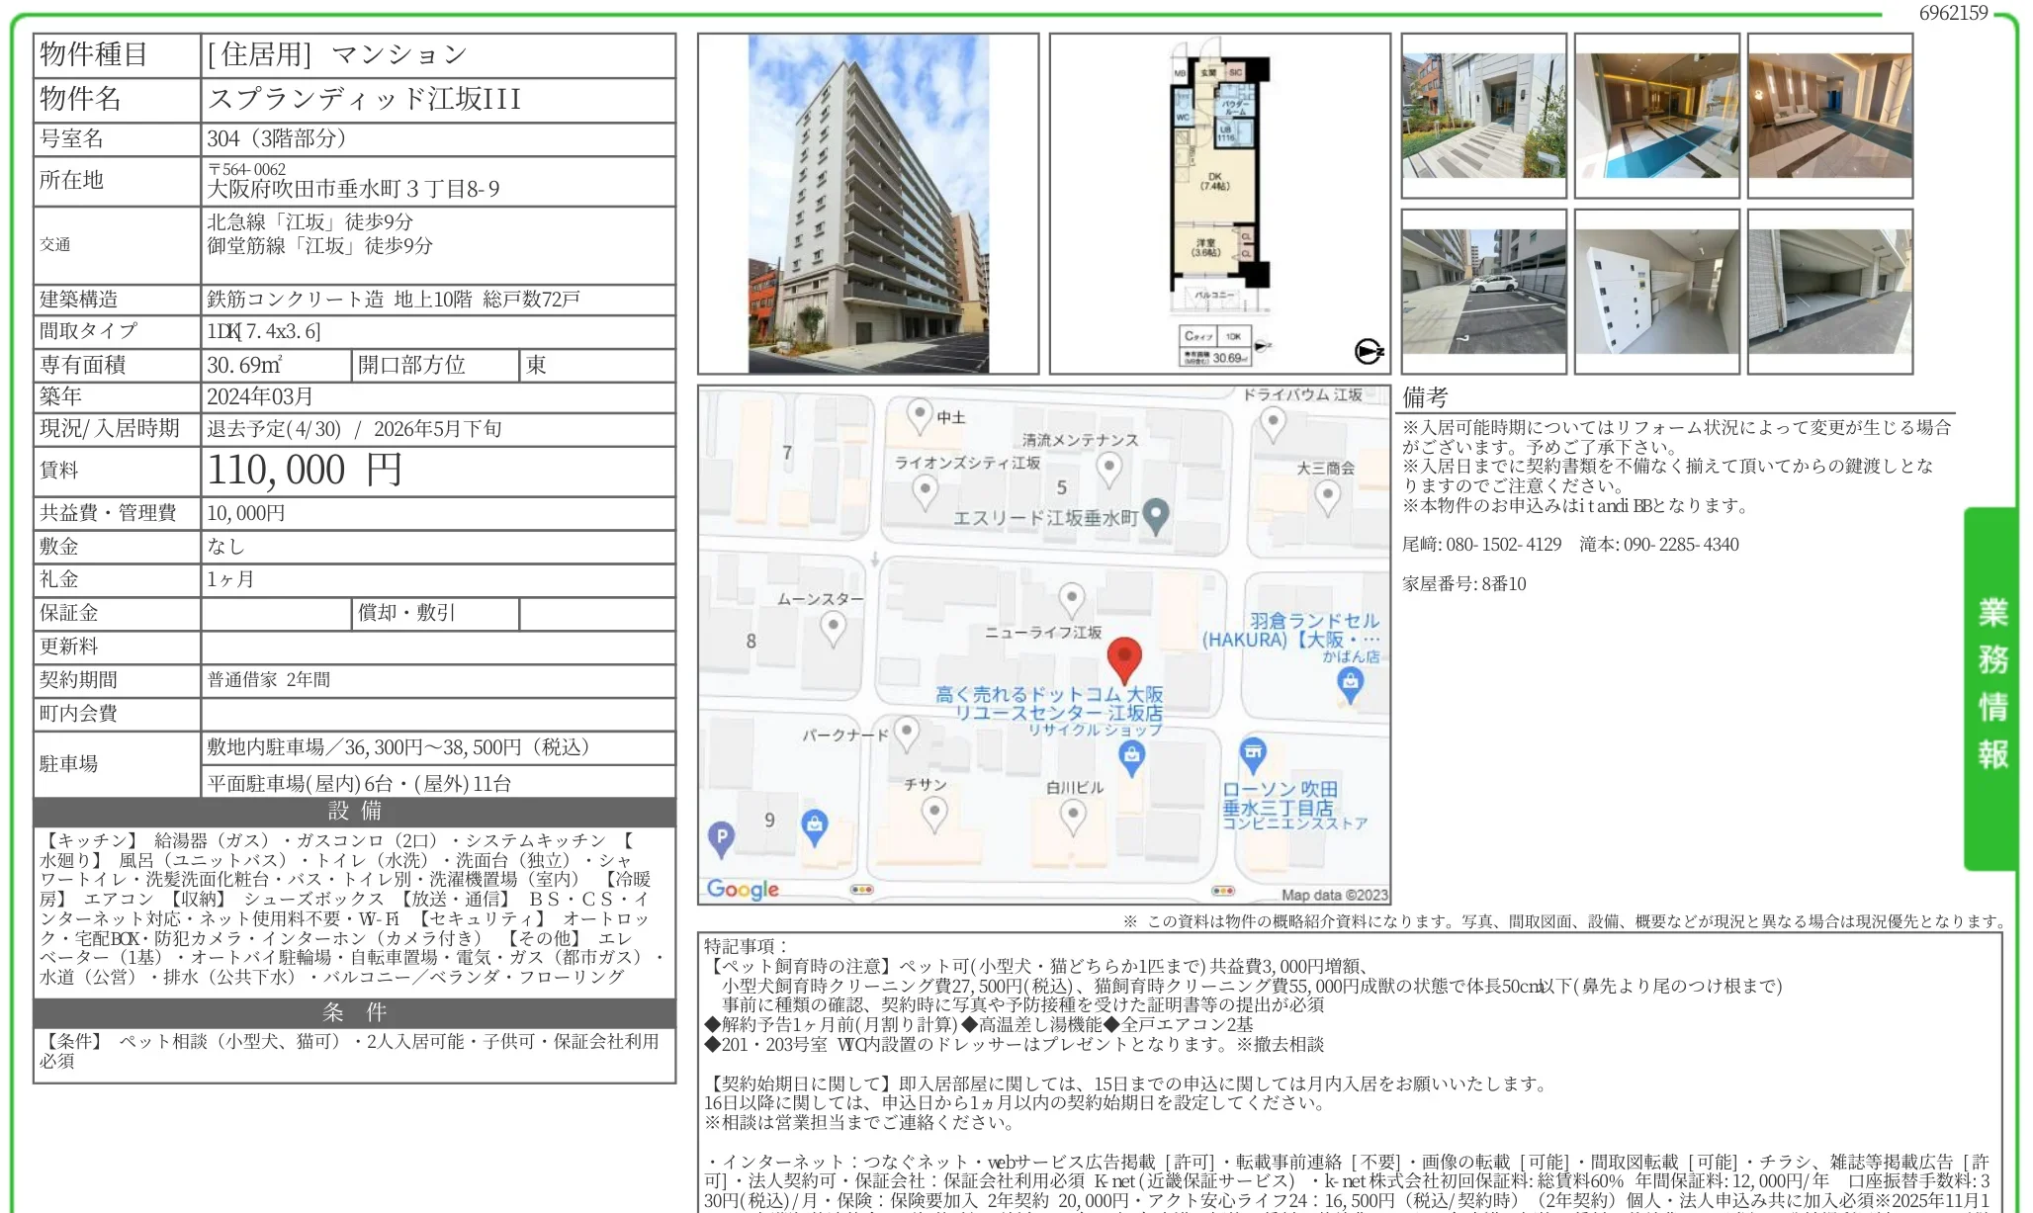Click the ライオンズシティ江坂 map pin
The width and height of the screenshot is (2033, 1213).
[x=925, y=488]
